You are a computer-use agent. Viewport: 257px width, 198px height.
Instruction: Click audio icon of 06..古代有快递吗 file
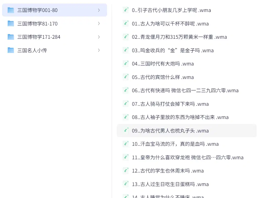pyautogui.click(x=125, y=90)
